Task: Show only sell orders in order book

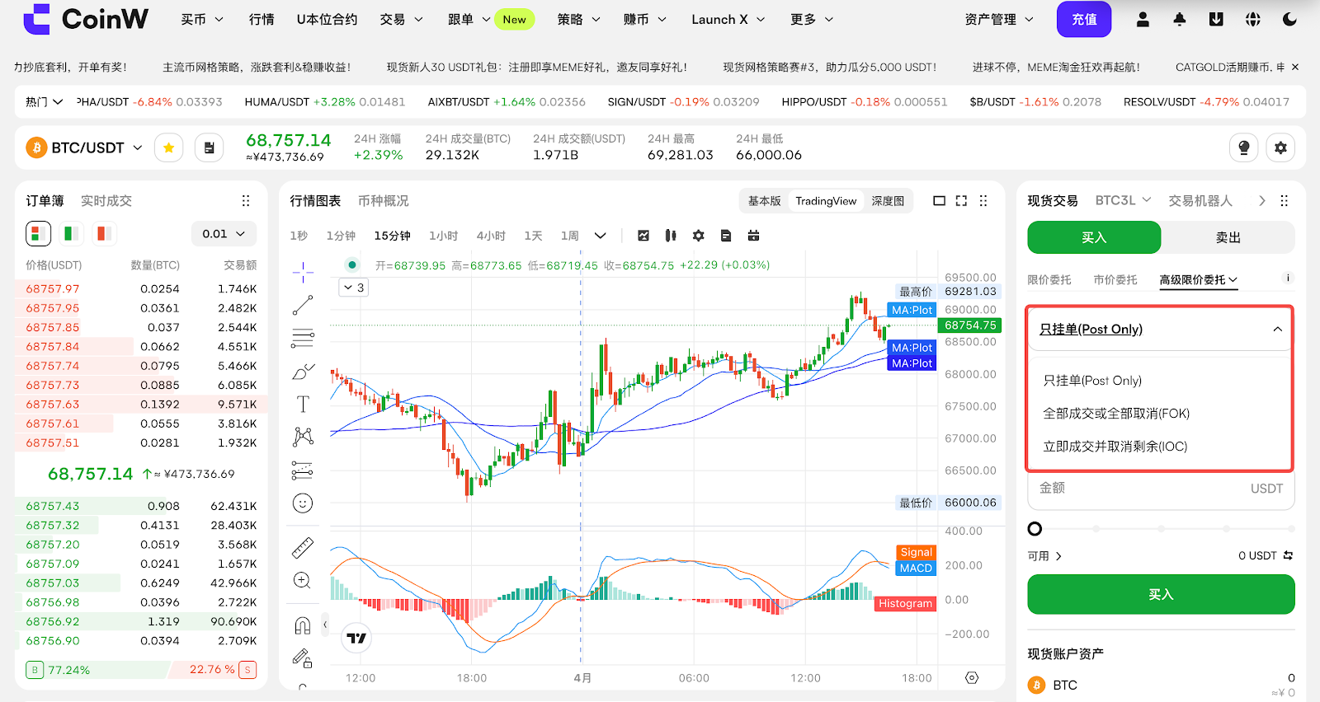Action: click(104, 234)
